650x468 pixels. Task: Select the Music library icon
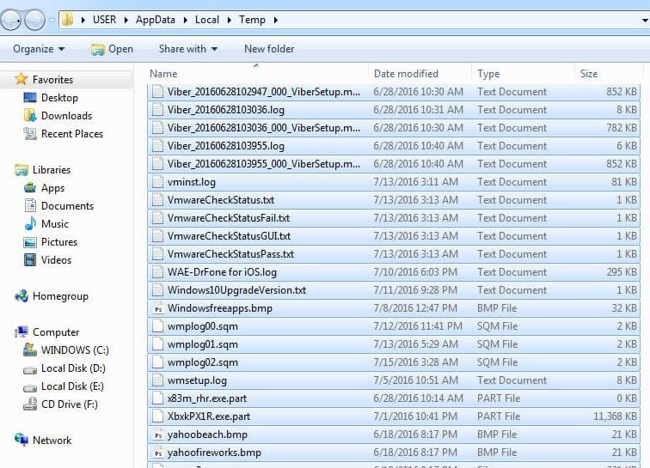[31, 224]
